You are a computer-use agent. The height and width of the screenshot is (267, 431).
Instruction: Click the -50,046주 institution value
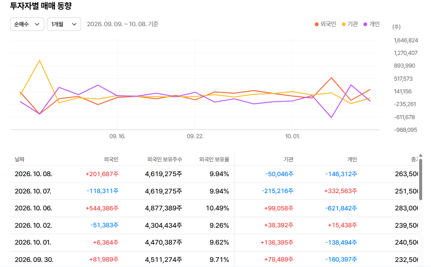coord(280,174)
